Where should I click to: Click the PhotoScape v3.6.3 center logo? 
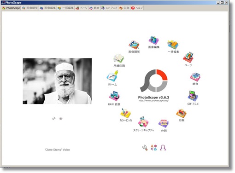[x=153, y=81]
